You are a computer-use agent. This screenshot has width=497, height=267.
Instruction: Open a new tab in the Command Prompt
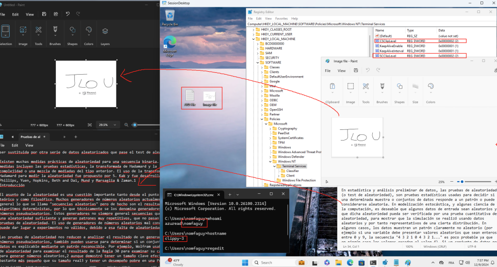[230, 194]
